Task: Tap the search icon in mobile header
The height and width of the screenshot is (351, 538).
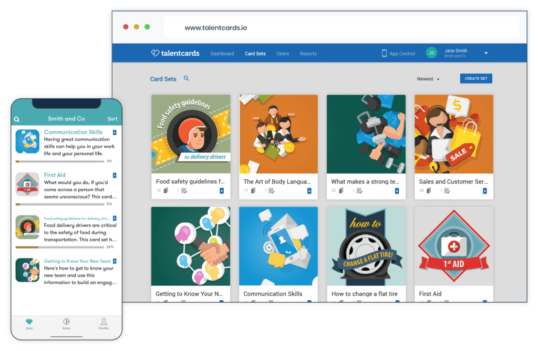Action: click(17, 119)
